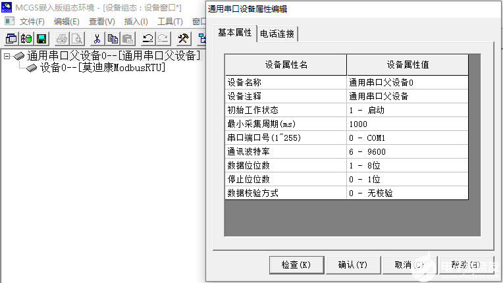Click the paste clipboard icon

128,39
